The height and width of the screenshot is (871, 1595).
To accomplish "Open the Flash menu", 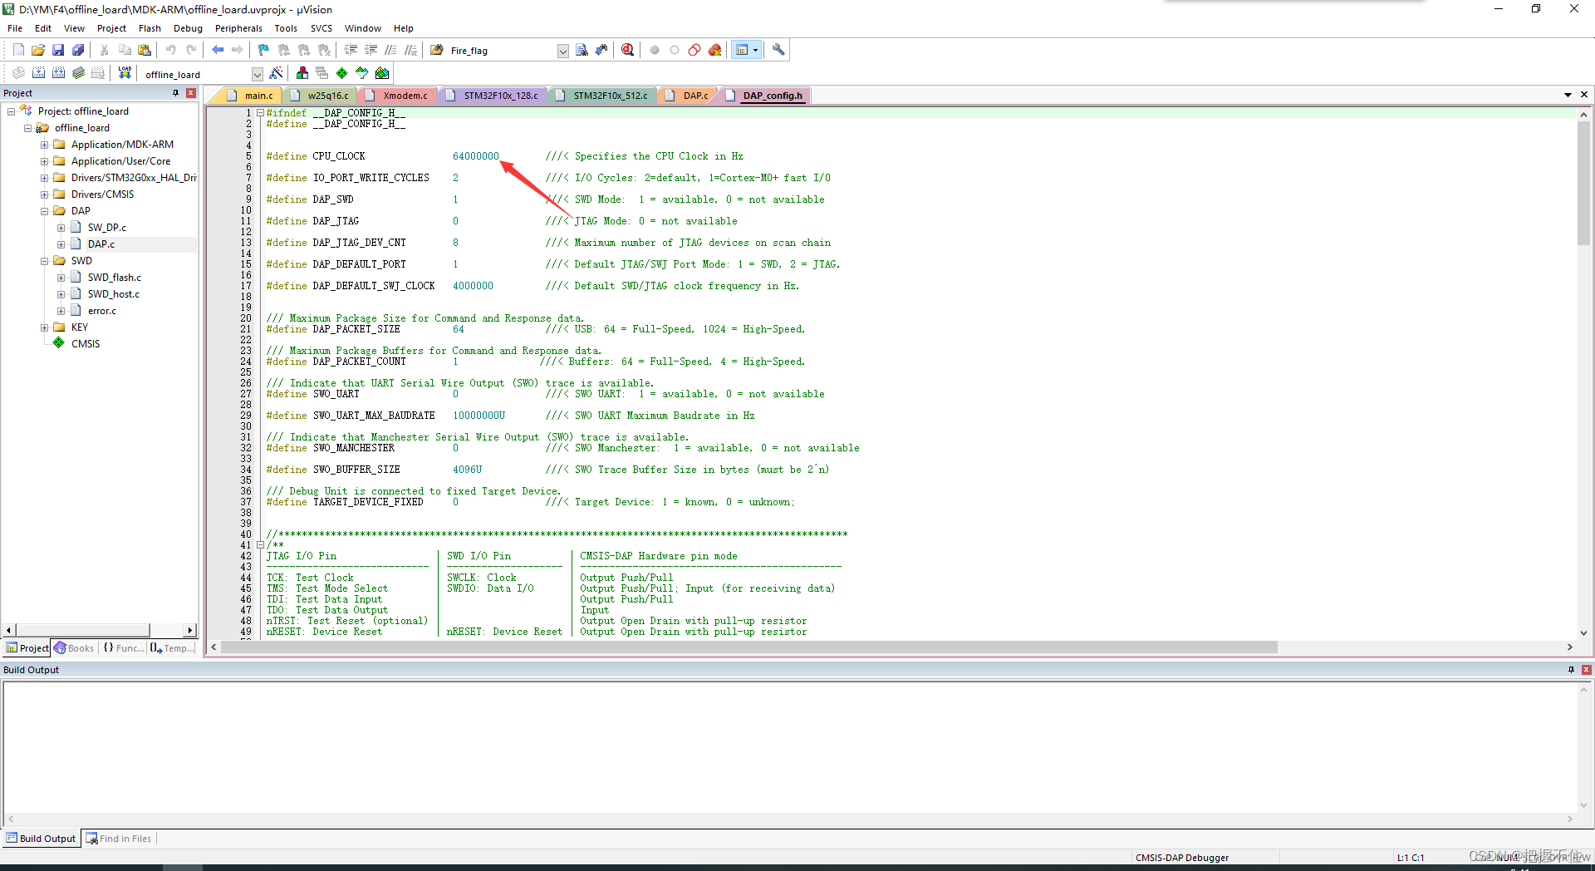I will point(150,28).
